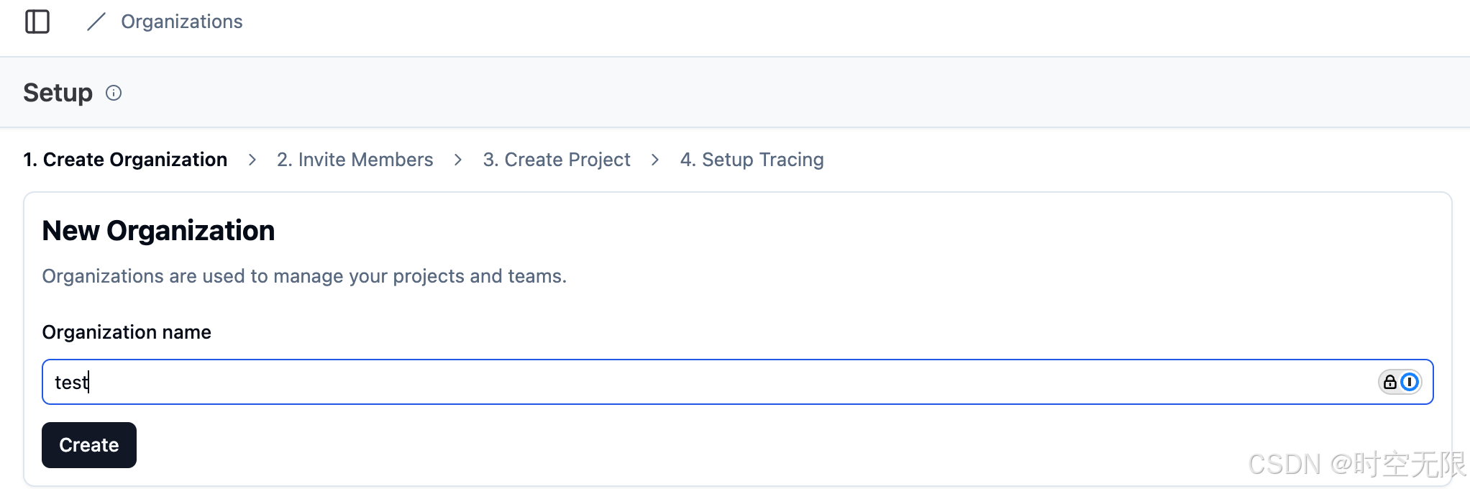Focus the Organization name input field
Image resolution: width=1470 pixels, height=489 pixels.
738,382
